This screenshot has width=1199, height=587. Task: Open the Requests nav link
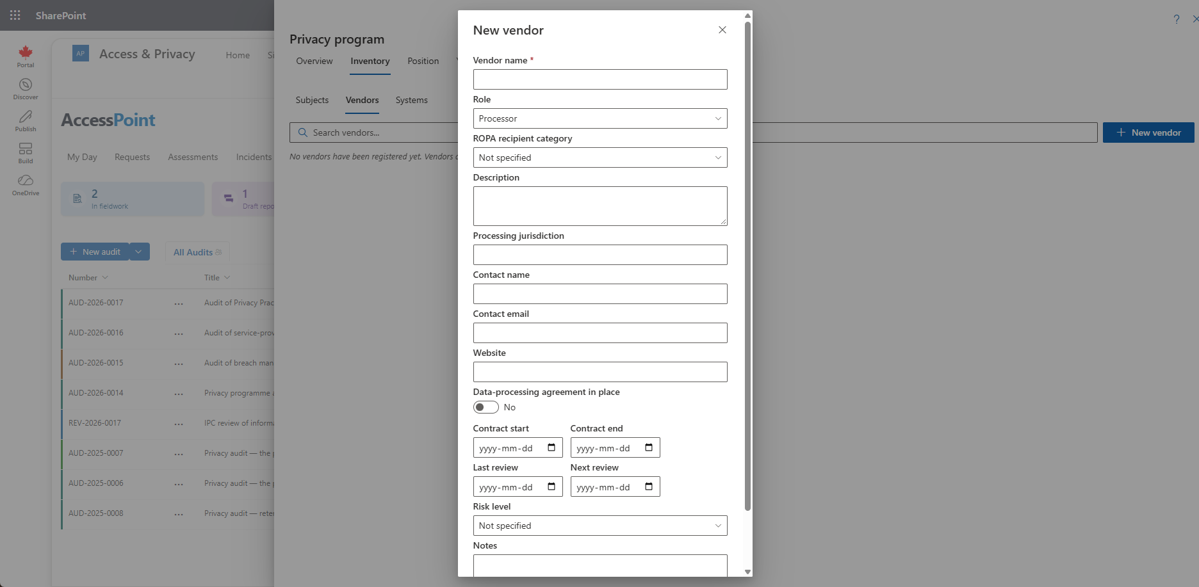[x=133, y=157]
